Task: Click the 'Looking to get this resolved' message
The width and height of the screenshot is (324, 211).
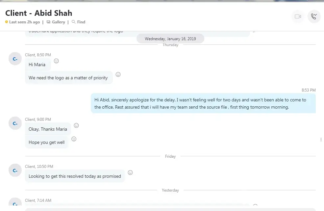Action: click(75, 176)
